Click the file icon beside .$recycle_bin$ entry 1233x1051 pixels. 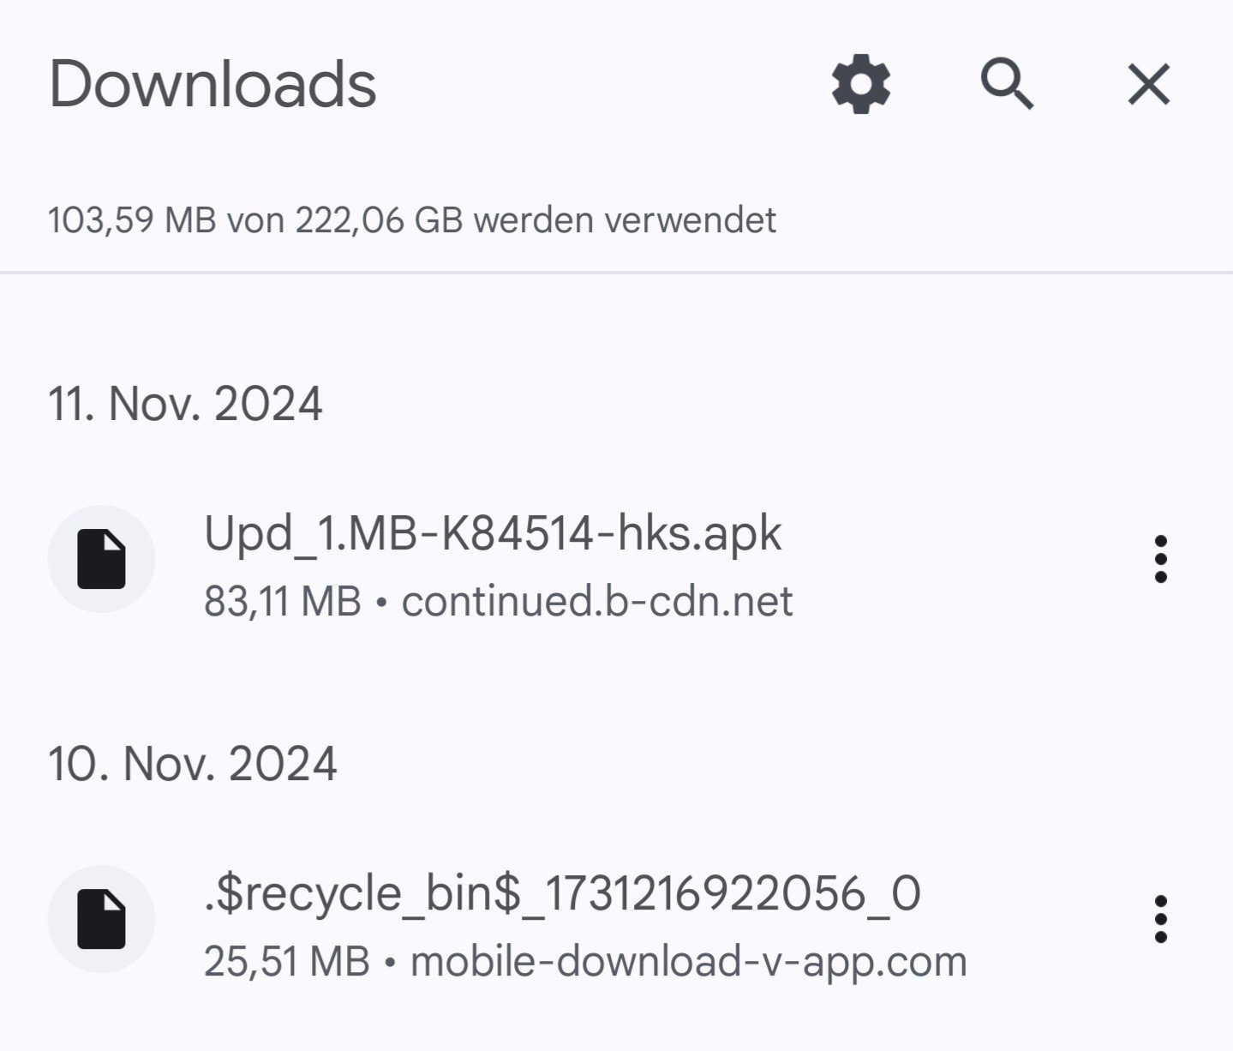pyautogui.click(x=101, y=919)
